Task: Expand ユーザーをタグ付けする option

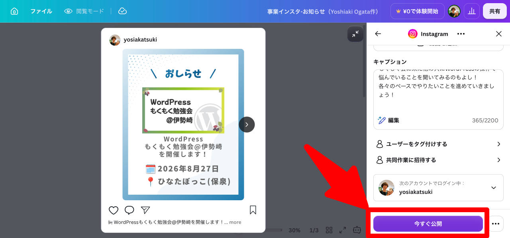Action: (438, 144)
